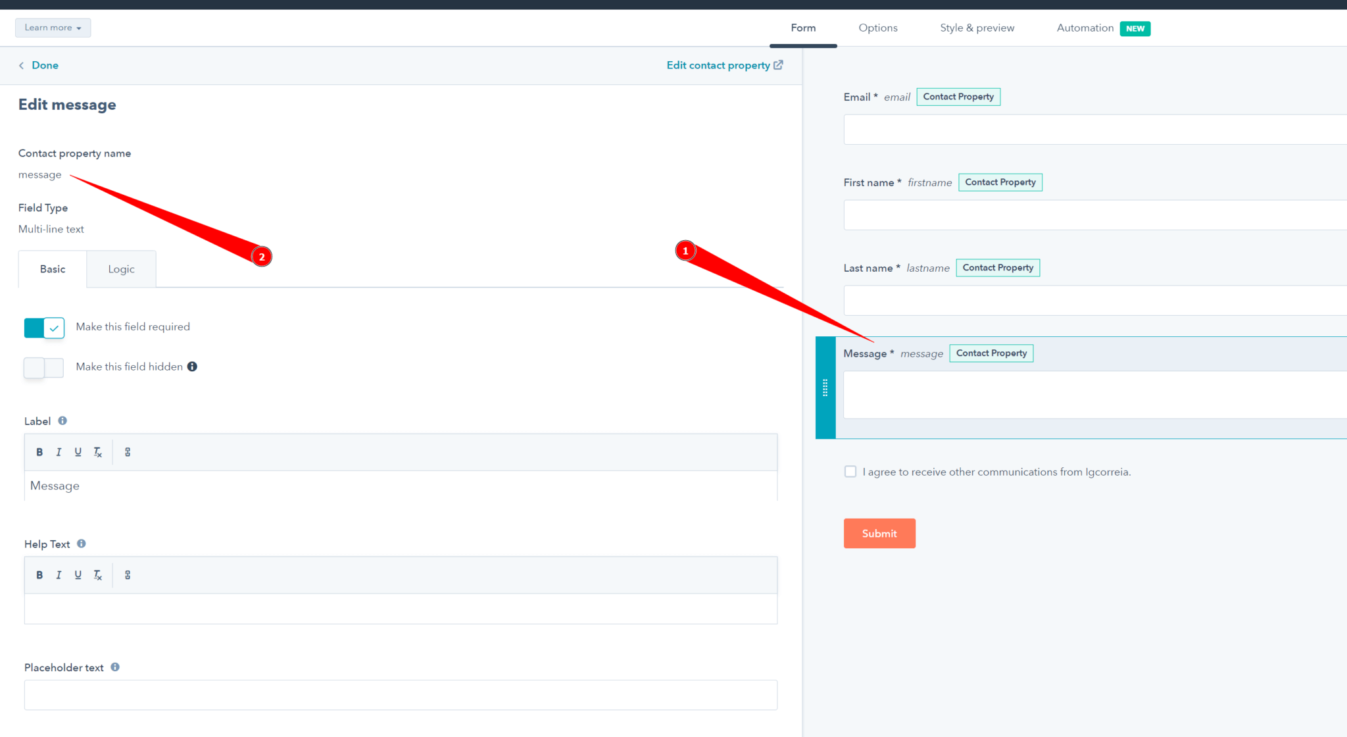This screenshot has height=737, width=1347.
Task: Click the First name input in the preview
Action: 1095,215
